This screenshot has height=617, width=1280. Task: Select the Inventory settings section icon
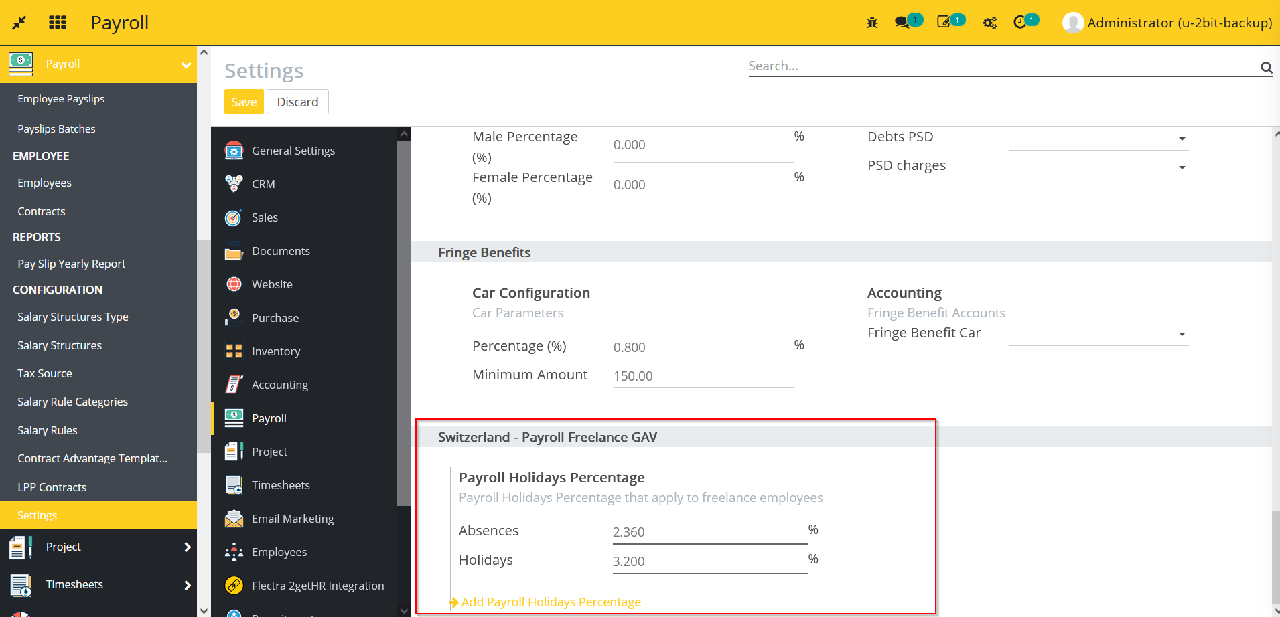234,351
